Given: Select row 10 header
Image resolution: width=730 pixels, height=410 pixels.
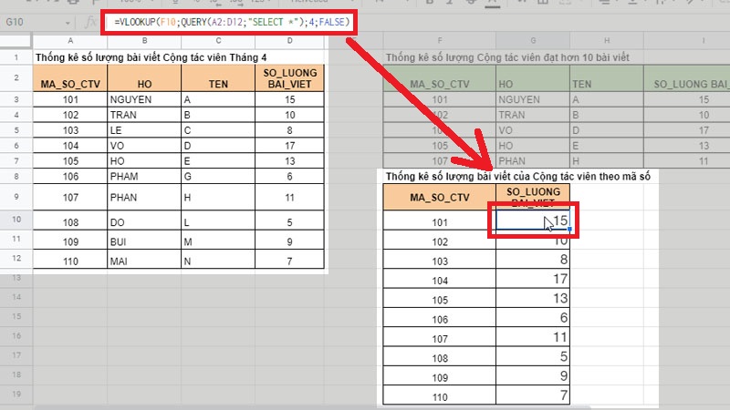Looking at the screenshot, I should coord(16,220).
